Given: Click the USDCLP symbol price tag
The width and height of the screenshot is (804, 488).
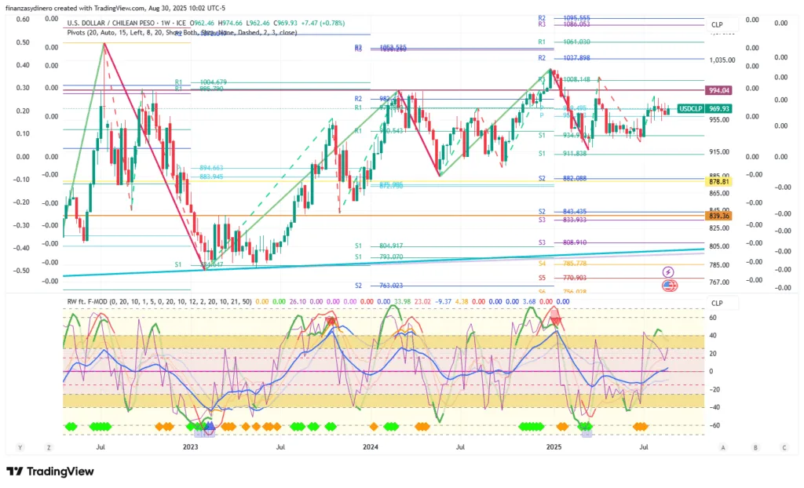Looking at the screenshot, I should coord(690,109).
